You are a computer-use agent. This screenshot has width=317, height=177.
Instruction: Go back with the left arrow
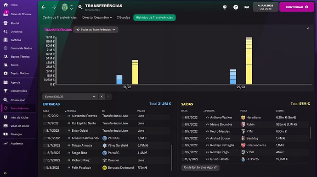[x=44, y=7]
